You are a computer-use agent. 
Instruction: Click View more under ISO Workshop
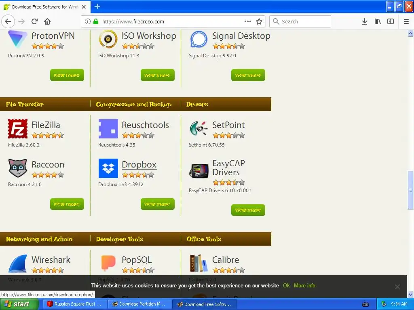click(x=158, y=75)
